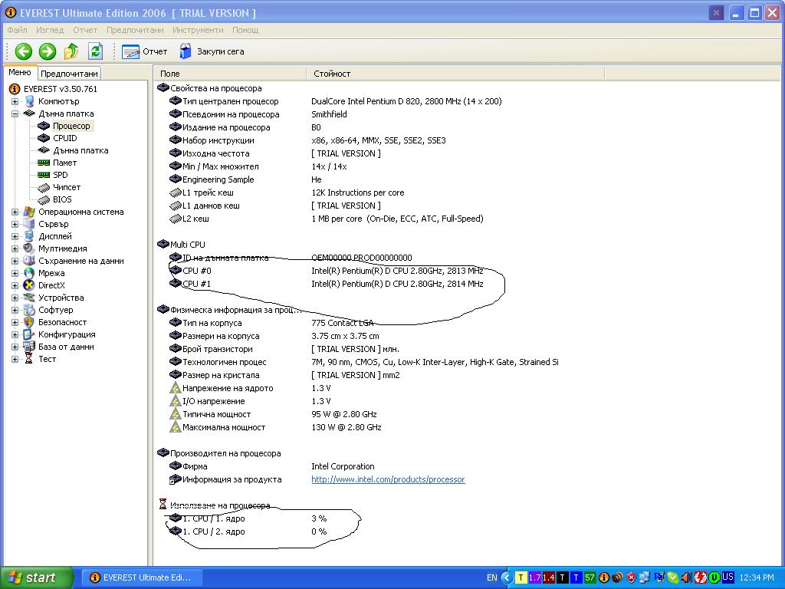Click the Up folder toolbar icon
Viewport: 785px width, 589px height.
[x=71, y=51]
